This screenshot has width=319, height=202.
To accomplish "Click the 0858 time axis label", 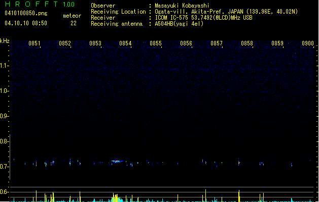I will point(247,43).
